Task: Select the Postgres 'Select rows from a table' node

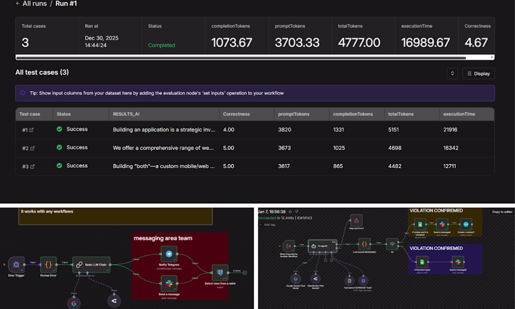Action: coord(220,273)
